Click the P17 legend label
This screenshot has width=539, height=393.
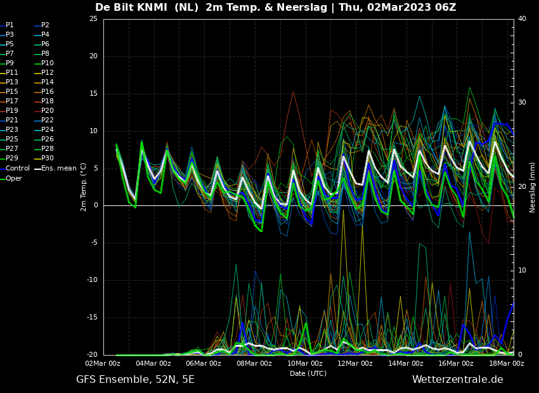(11, 101)
